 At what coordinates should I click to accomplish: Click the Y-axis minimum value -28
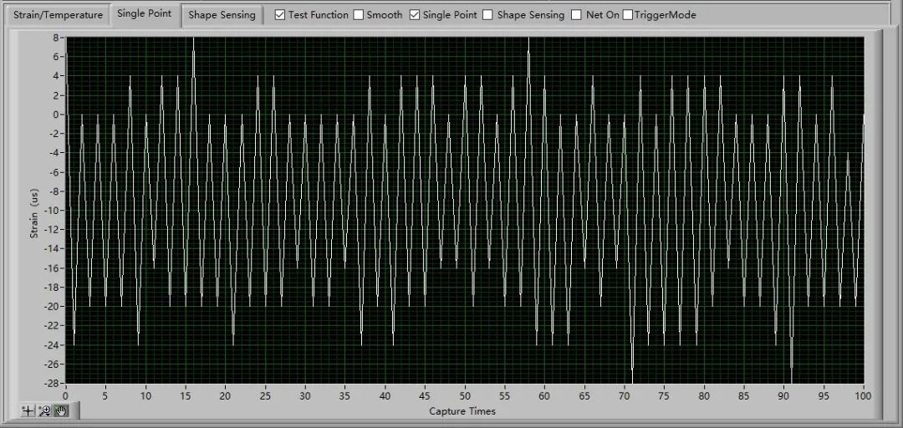50,383
